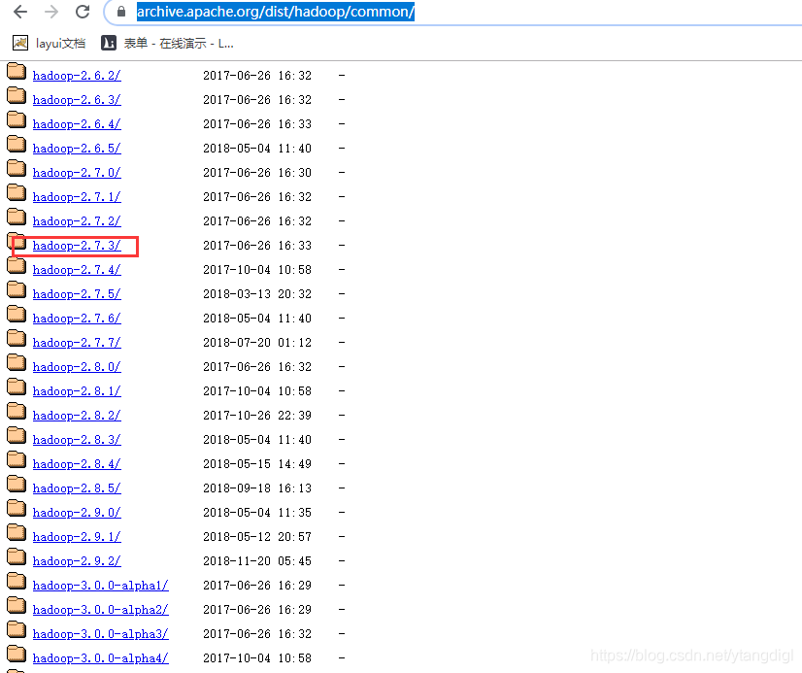
Task: Click the folder icon beside hadoop-2.6.2/
Action: tap(17, 71)
